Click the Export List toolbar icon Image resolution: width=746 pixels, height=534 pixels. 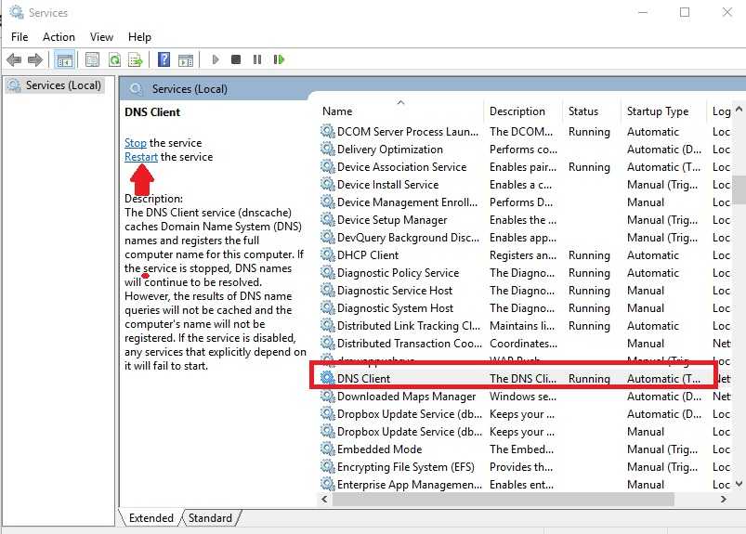(136, 60)
